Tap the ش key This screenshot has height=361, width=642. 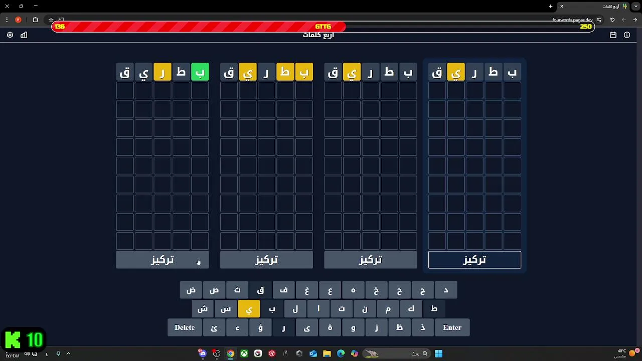coord(203,309)
